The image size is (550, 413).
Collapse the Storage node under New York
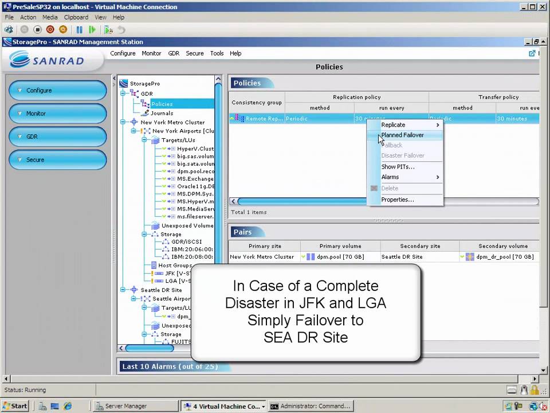click(x=144, y=234)
